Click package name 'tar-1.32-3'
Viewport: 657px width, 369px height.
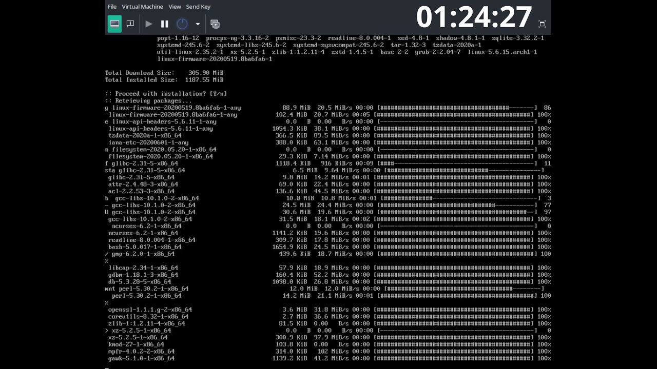(408, 45)
